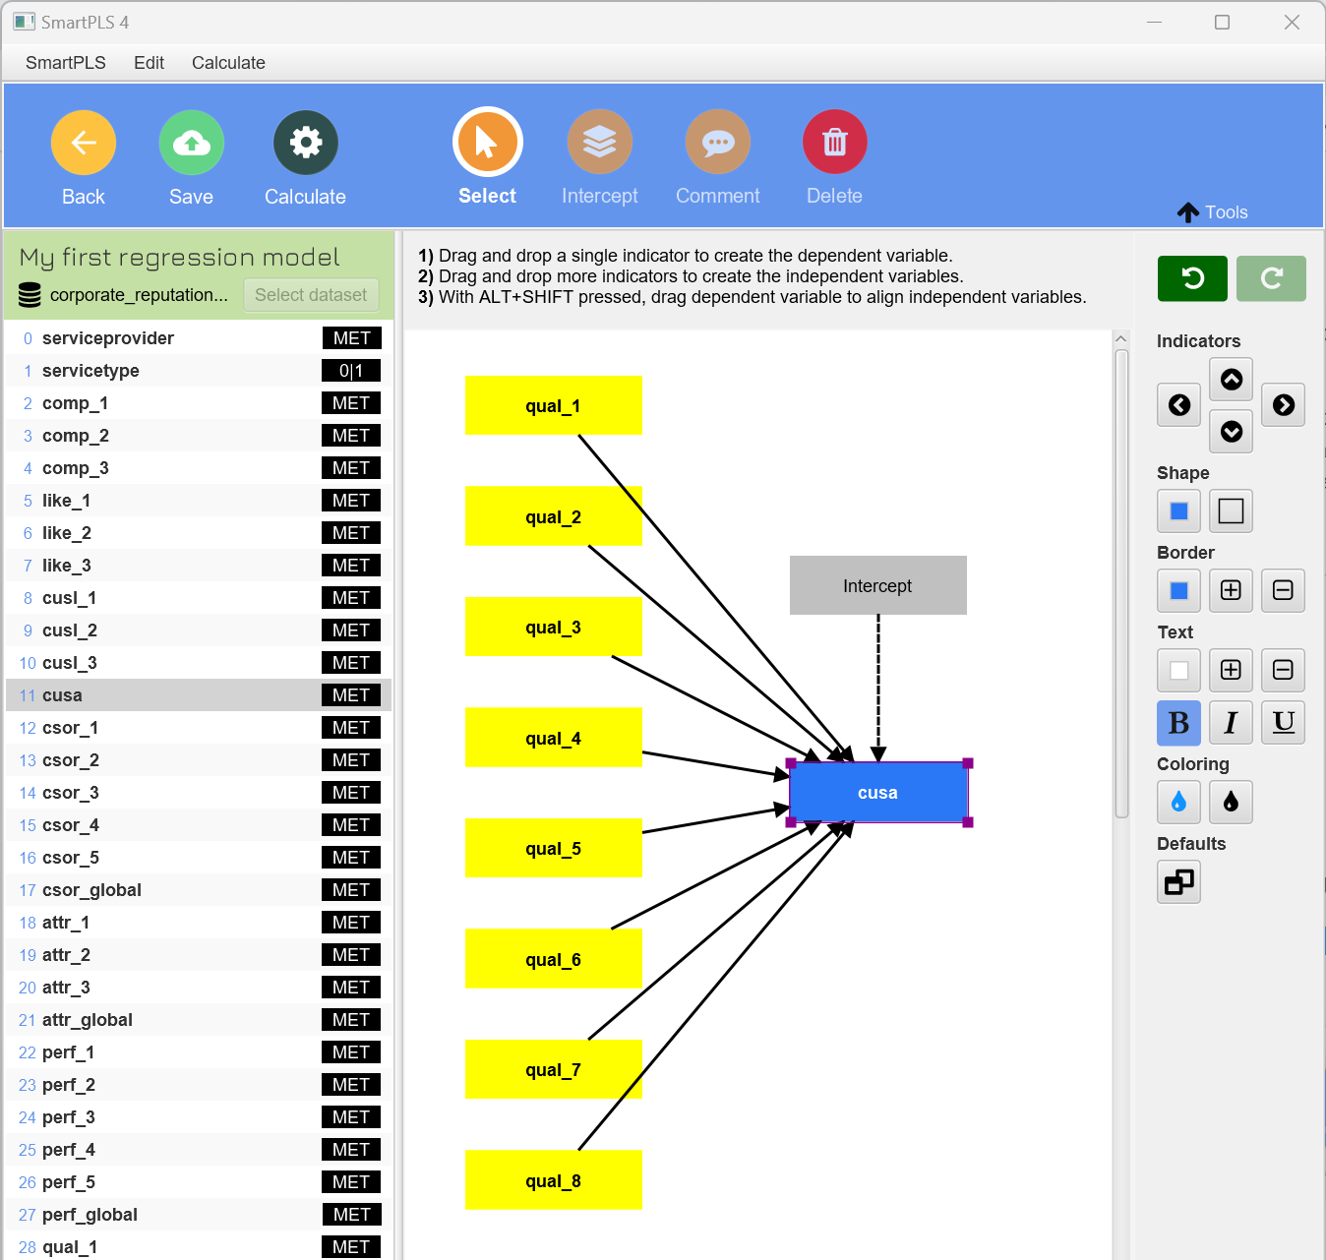The height and width of the screenshot is (1260, 1326).
Task: Choose the Comment tool
Action: (x=717, y=144)
